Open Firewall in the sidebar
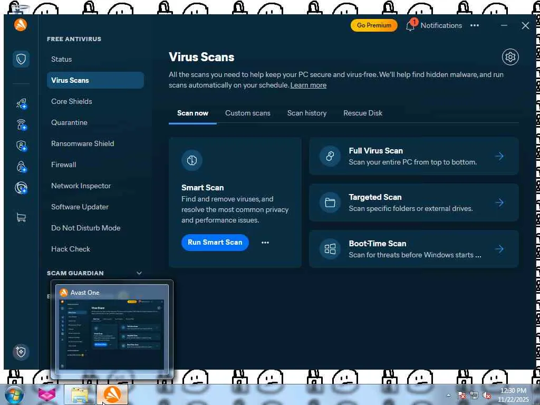Viewport: 540px width, 405px height. pos(95,165)
